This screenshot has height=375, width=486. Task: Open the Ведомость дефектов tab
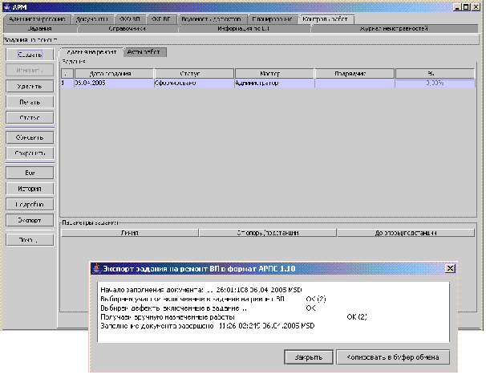point(213,19)
